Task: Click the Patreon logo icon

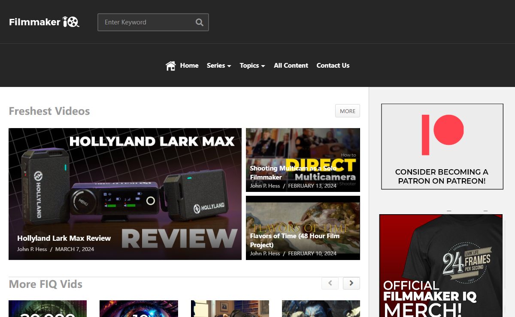Action: 442,135
